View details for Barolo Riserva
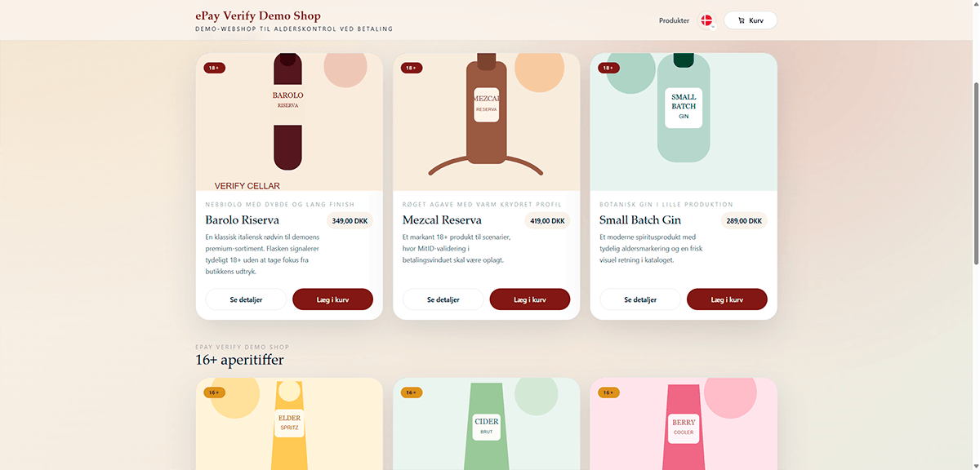This screenshot has width=980, height=470. 246,299
